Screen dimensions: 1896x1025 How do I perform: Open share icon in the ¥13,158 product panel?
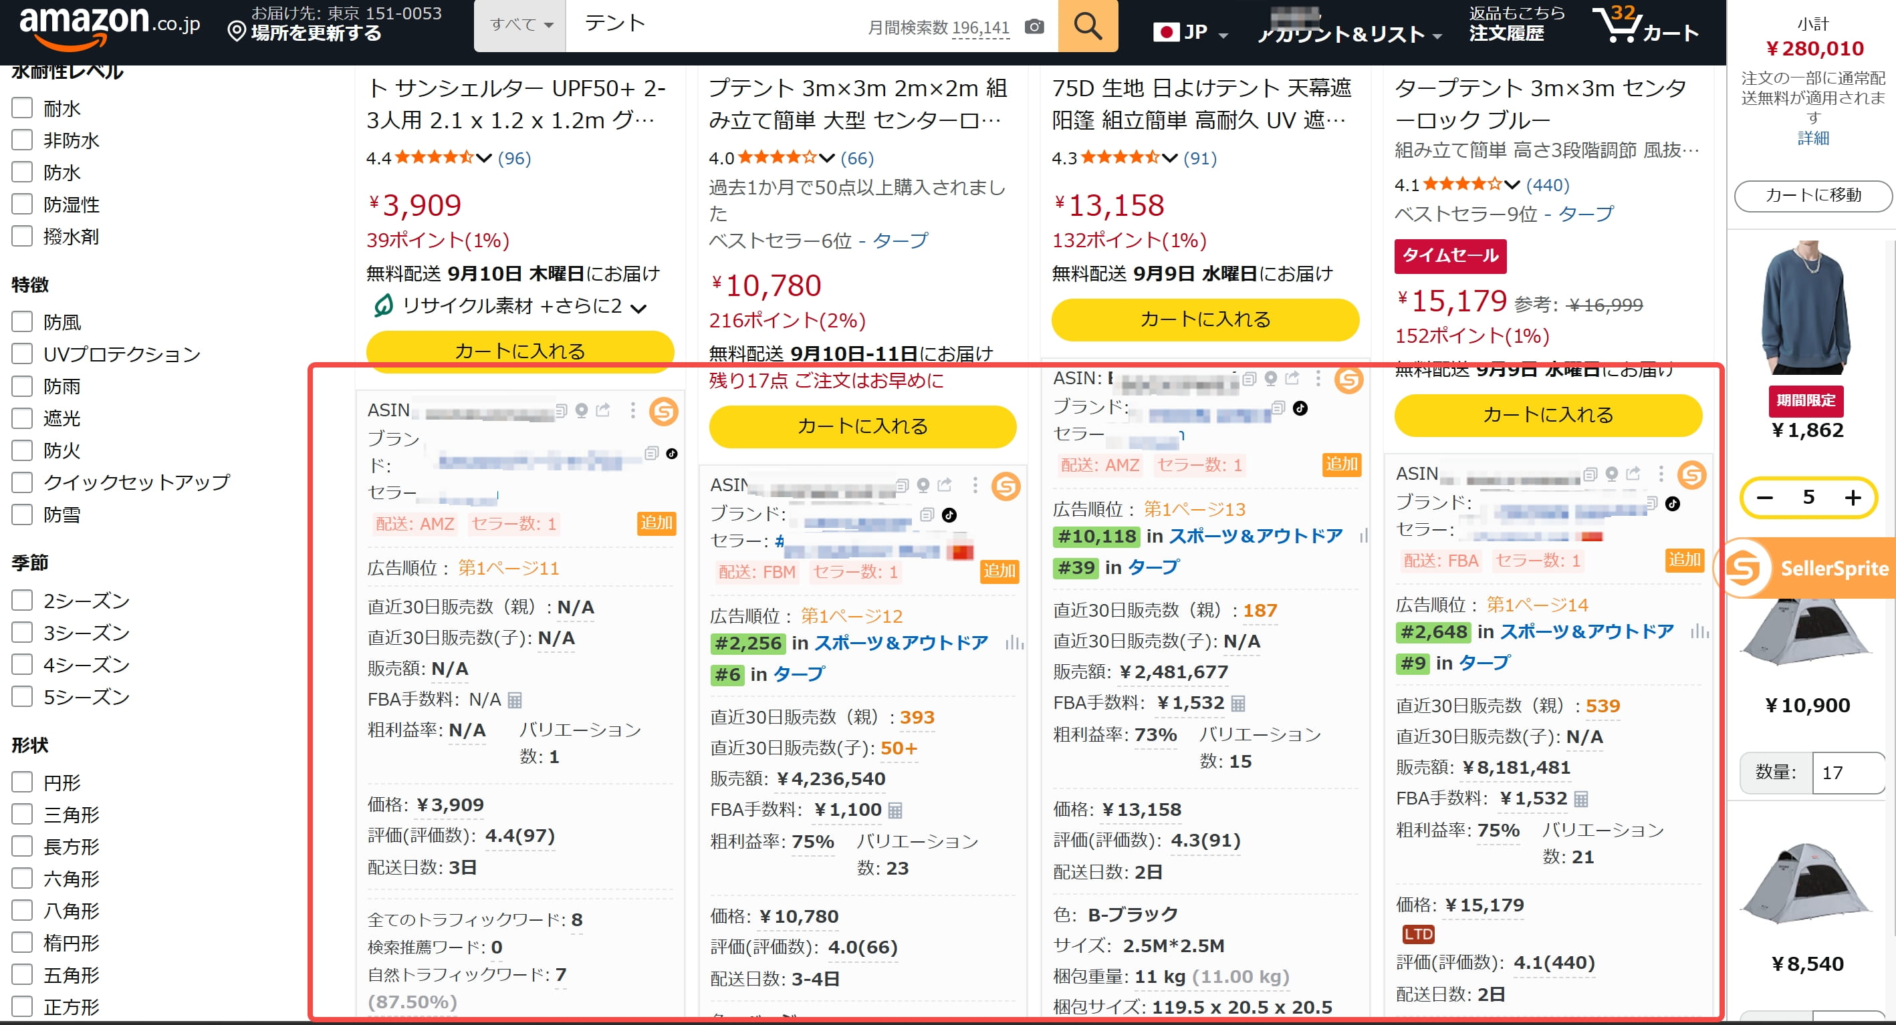pyautogui.click(x=1292, y=378)
